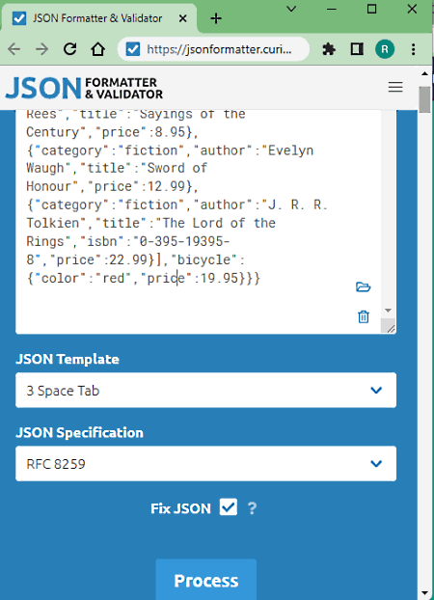Click the textarea scroll down arrow
This screenshot has height=600, width=434.
pos(388,311)
